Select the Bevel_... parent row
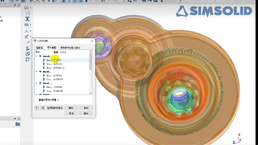Viewport: 258px width, 145px height. point(62,83)
